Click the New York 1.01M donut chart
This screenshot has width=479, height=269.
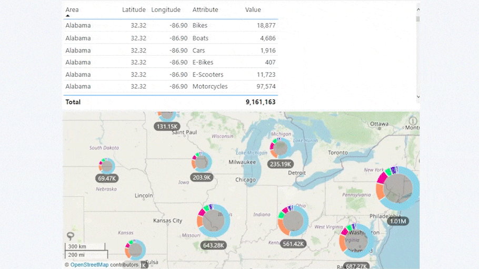tap(398, 188)
